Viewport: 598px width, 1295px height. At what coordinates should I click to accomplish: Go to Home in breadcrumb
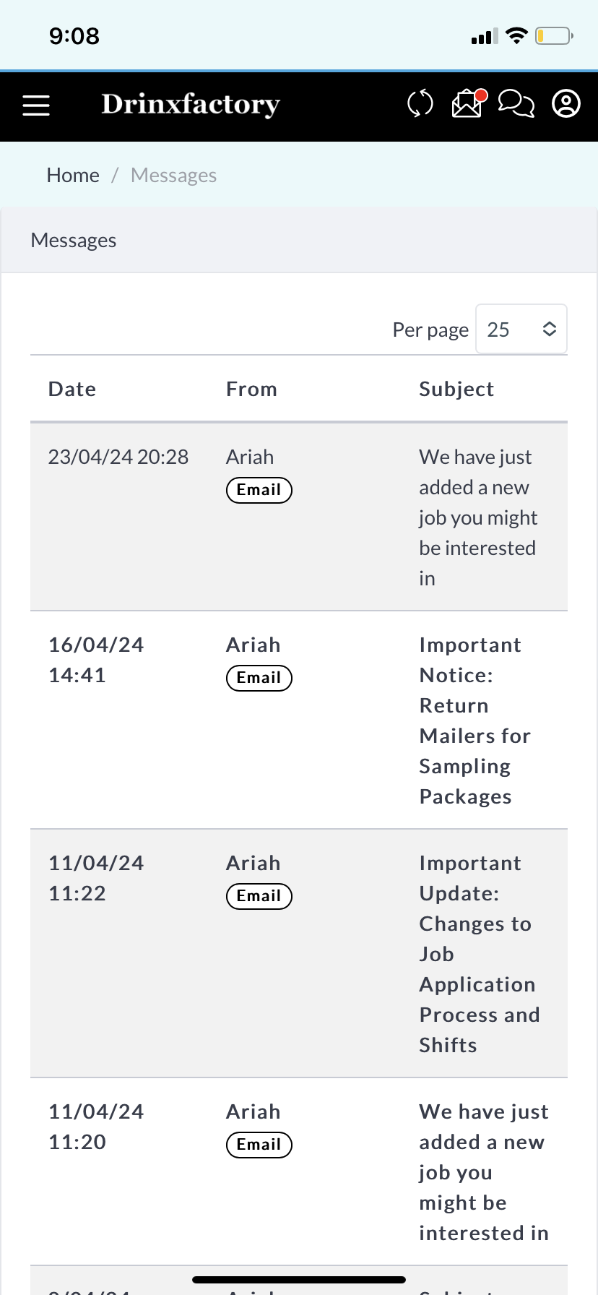point(73,175)
